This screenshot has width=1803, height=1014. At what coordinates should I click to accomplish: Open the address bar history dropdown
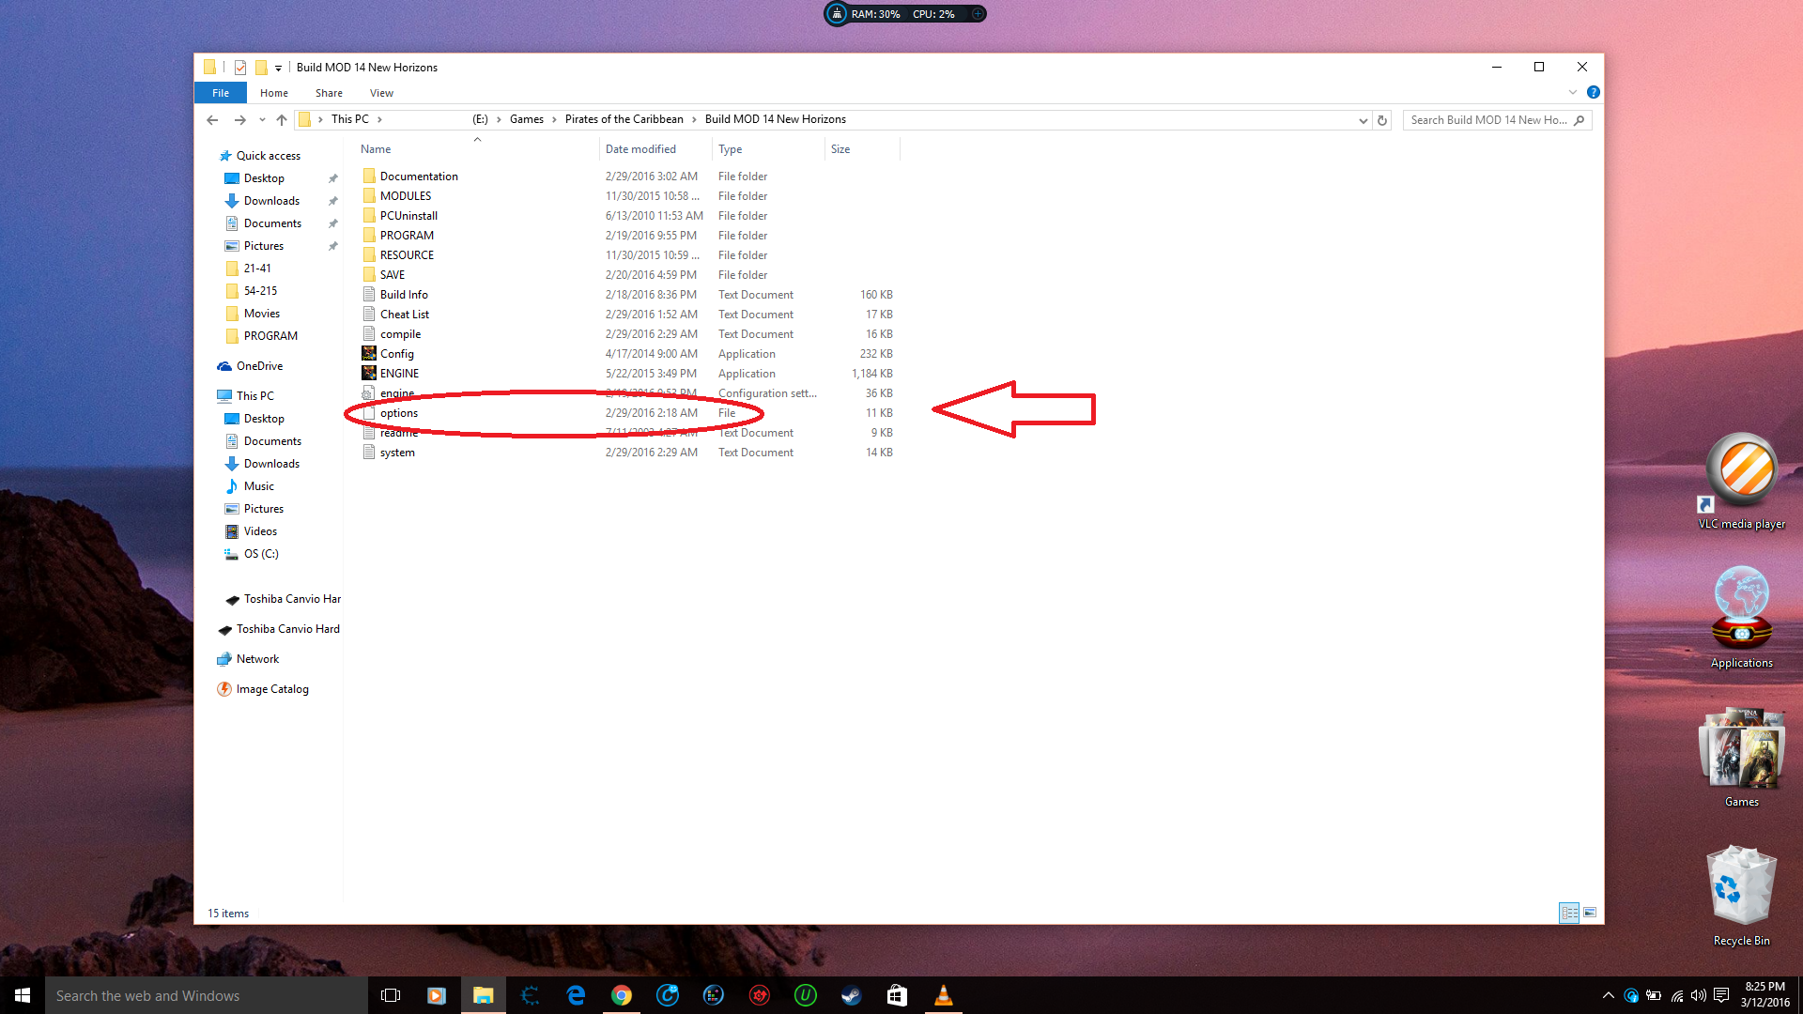[x=1363, y=120]
